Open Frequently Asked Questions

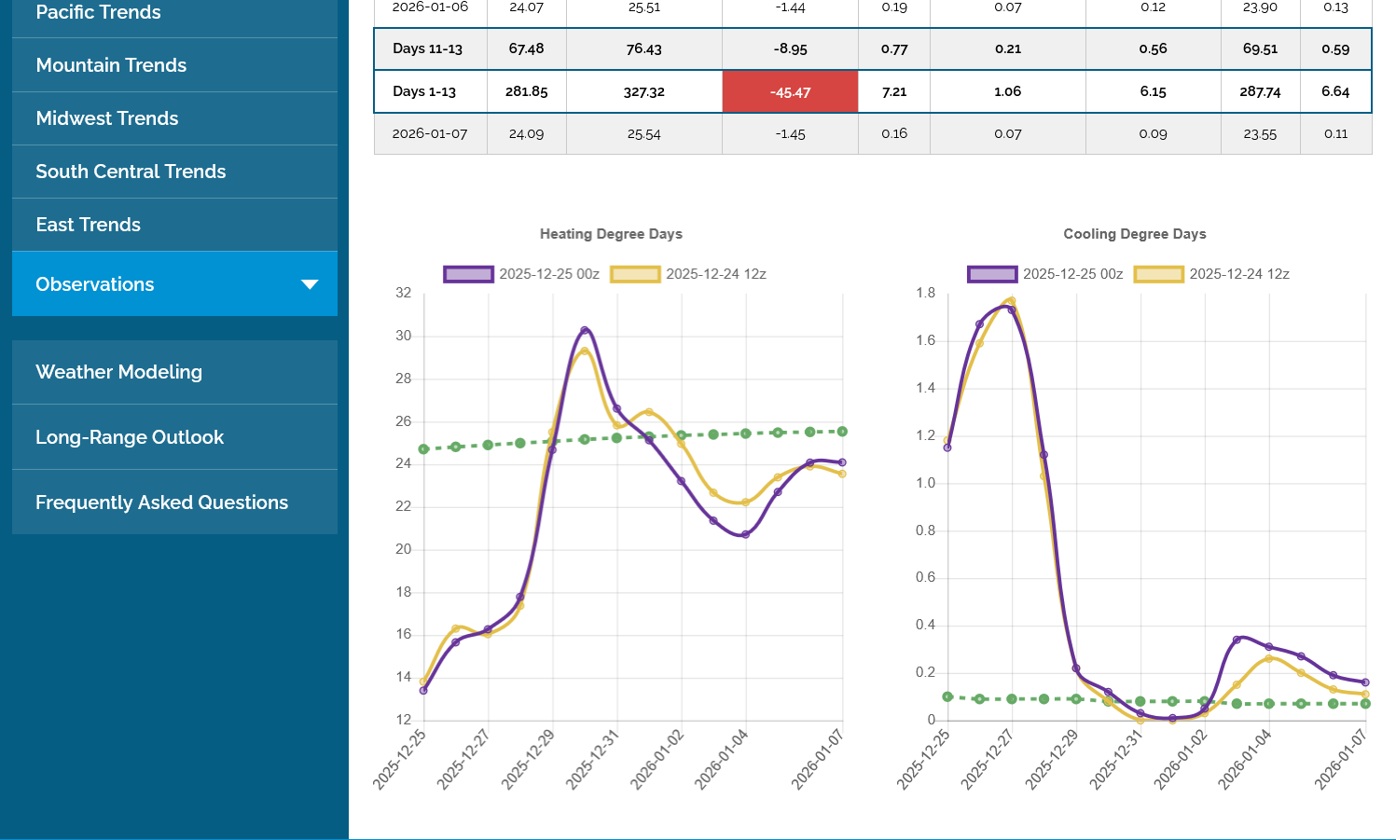click(x=161, y=503)
